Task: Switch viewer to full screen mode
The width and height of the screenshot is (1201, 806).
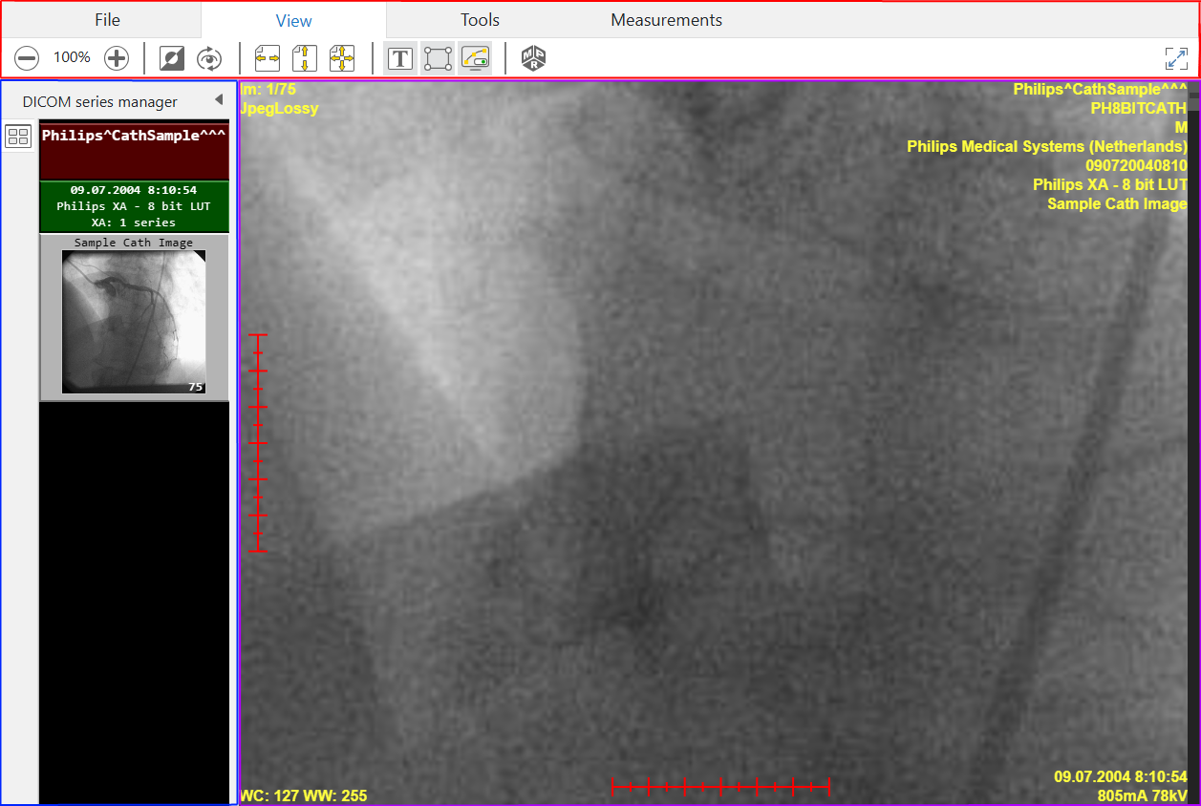Action: pyautogui.click(x=1177, y=58)
